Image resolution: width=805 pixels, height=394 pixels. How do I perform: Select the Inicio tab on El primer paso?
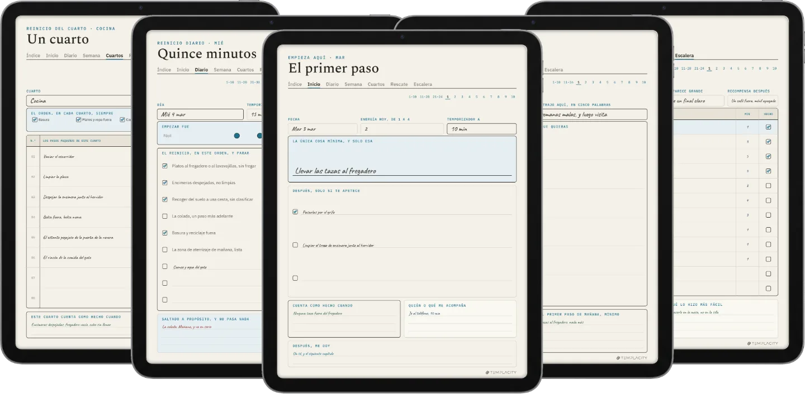(314, 84)
